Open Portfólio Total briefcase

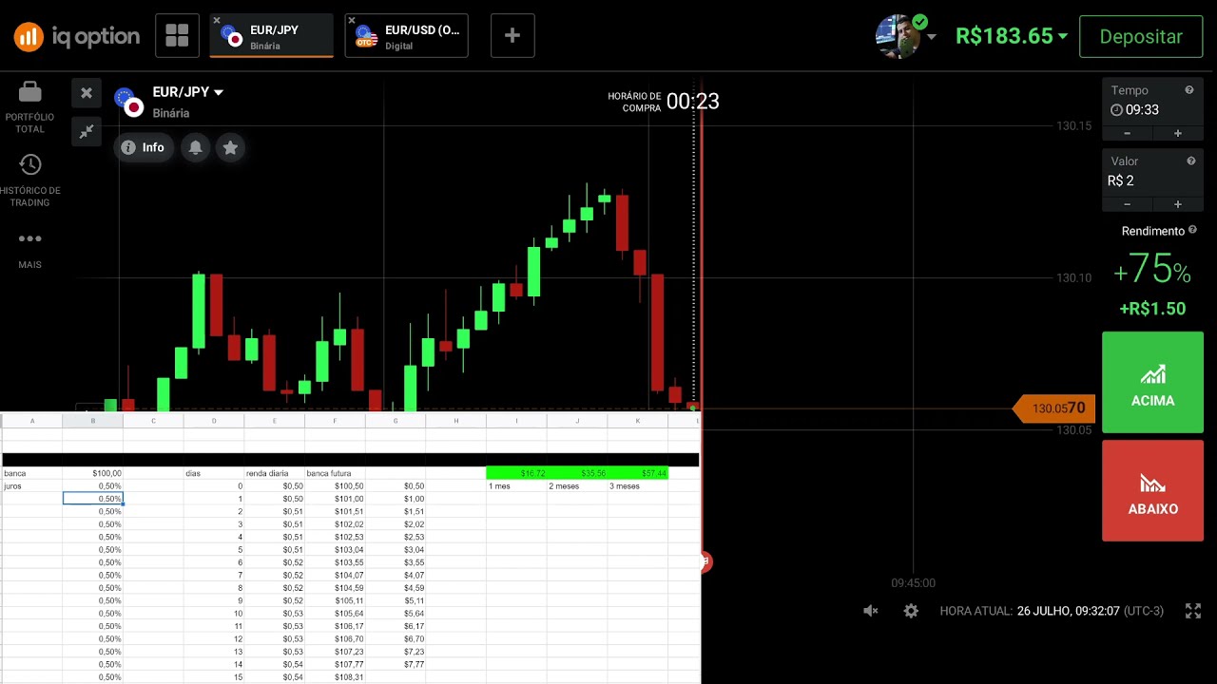pyautogui.click(x=29, y=106)
